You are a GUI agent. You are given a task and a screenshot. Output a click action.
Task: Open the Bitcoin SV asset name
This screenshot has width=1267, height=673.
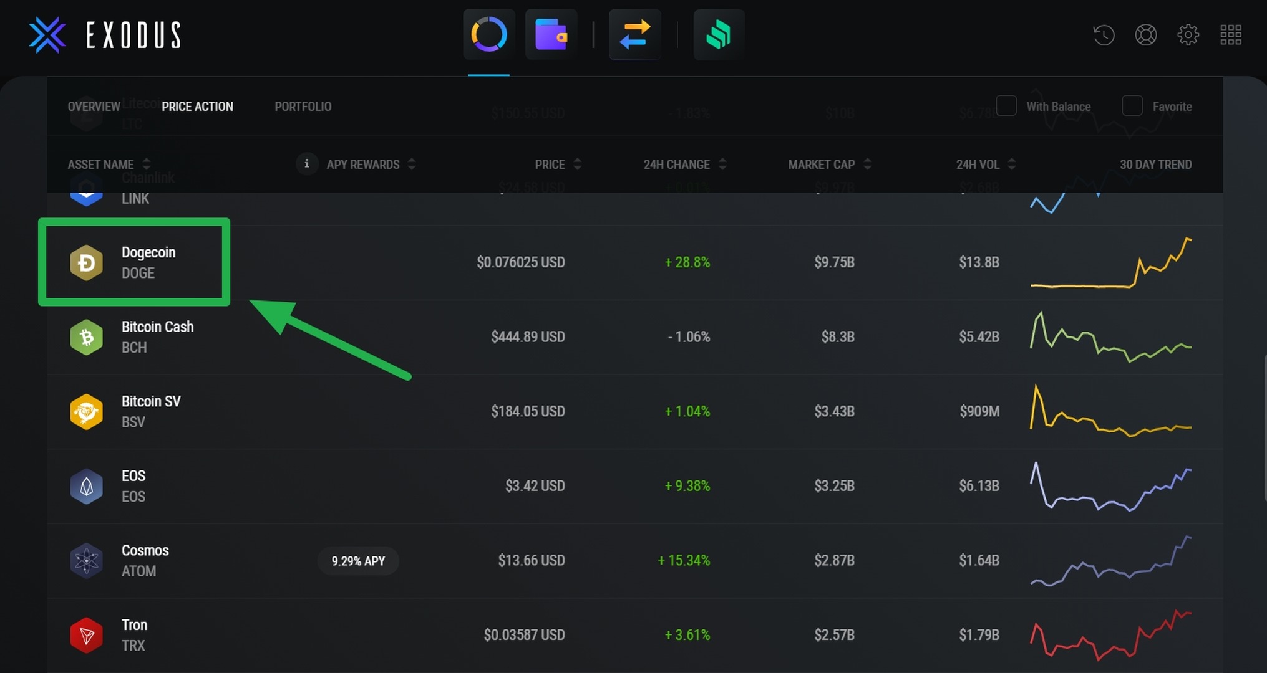pyautogui.click(x=151, y=401)
